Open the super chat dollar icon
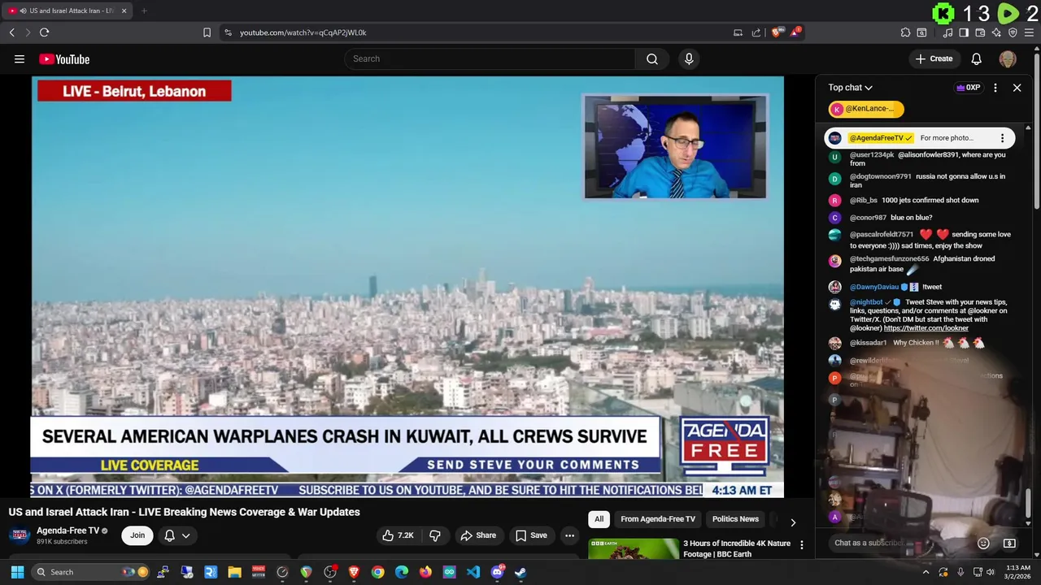1041x585 pixels. pyautogui.click(x=1009, y=543)
